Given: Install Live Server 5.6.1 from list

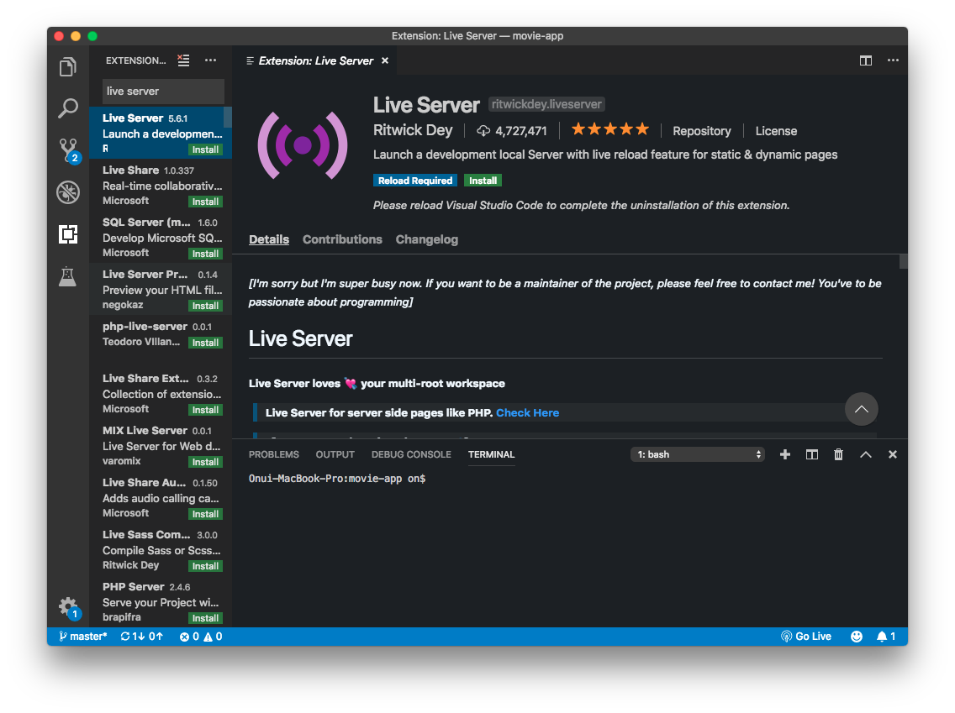Looking at the screenshot, I should pos(205,149).
